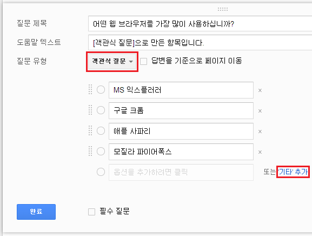
Task: Select the radio button for 애플 사파리
Action: 101,131
